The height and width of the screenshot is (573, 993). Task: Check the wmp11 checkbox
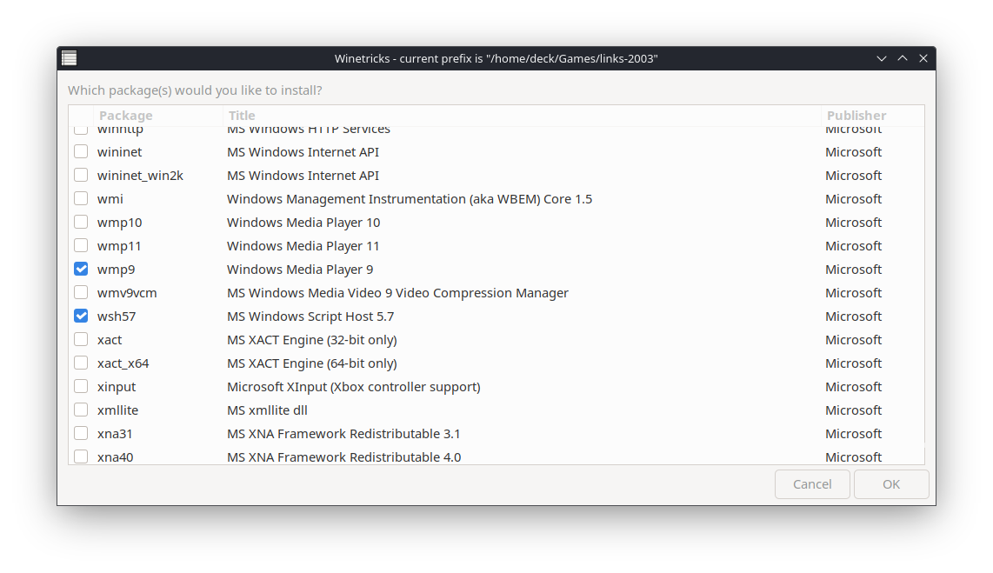click(81, 246)
